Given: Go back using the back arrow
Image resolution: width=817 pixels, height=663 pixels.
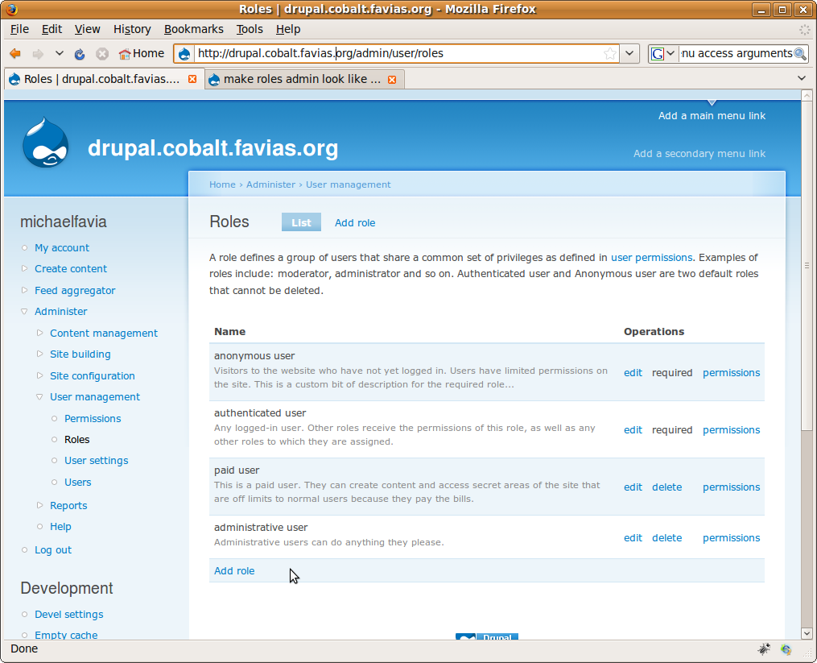Looking at the screenshot, I should click(15, 53).
